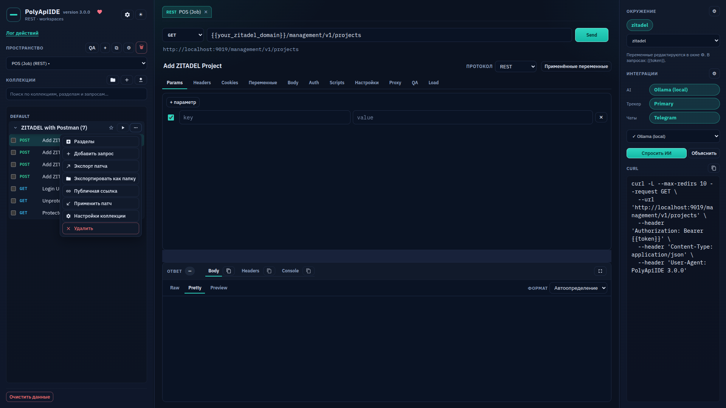
Task: Open the settings gear in the app header
Action: [127, 15]
